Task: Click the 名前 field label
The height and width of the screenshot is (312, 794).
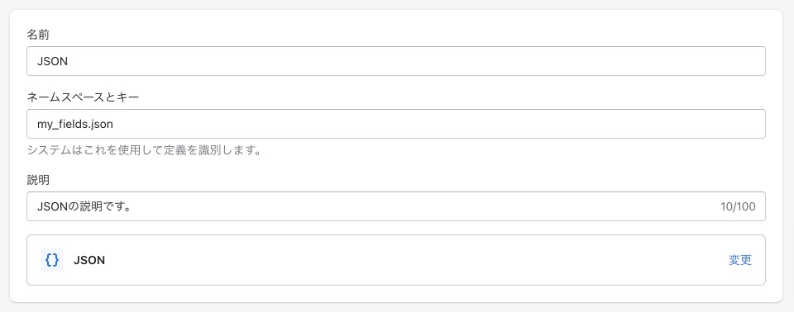Action: click(x=38, y=35)
